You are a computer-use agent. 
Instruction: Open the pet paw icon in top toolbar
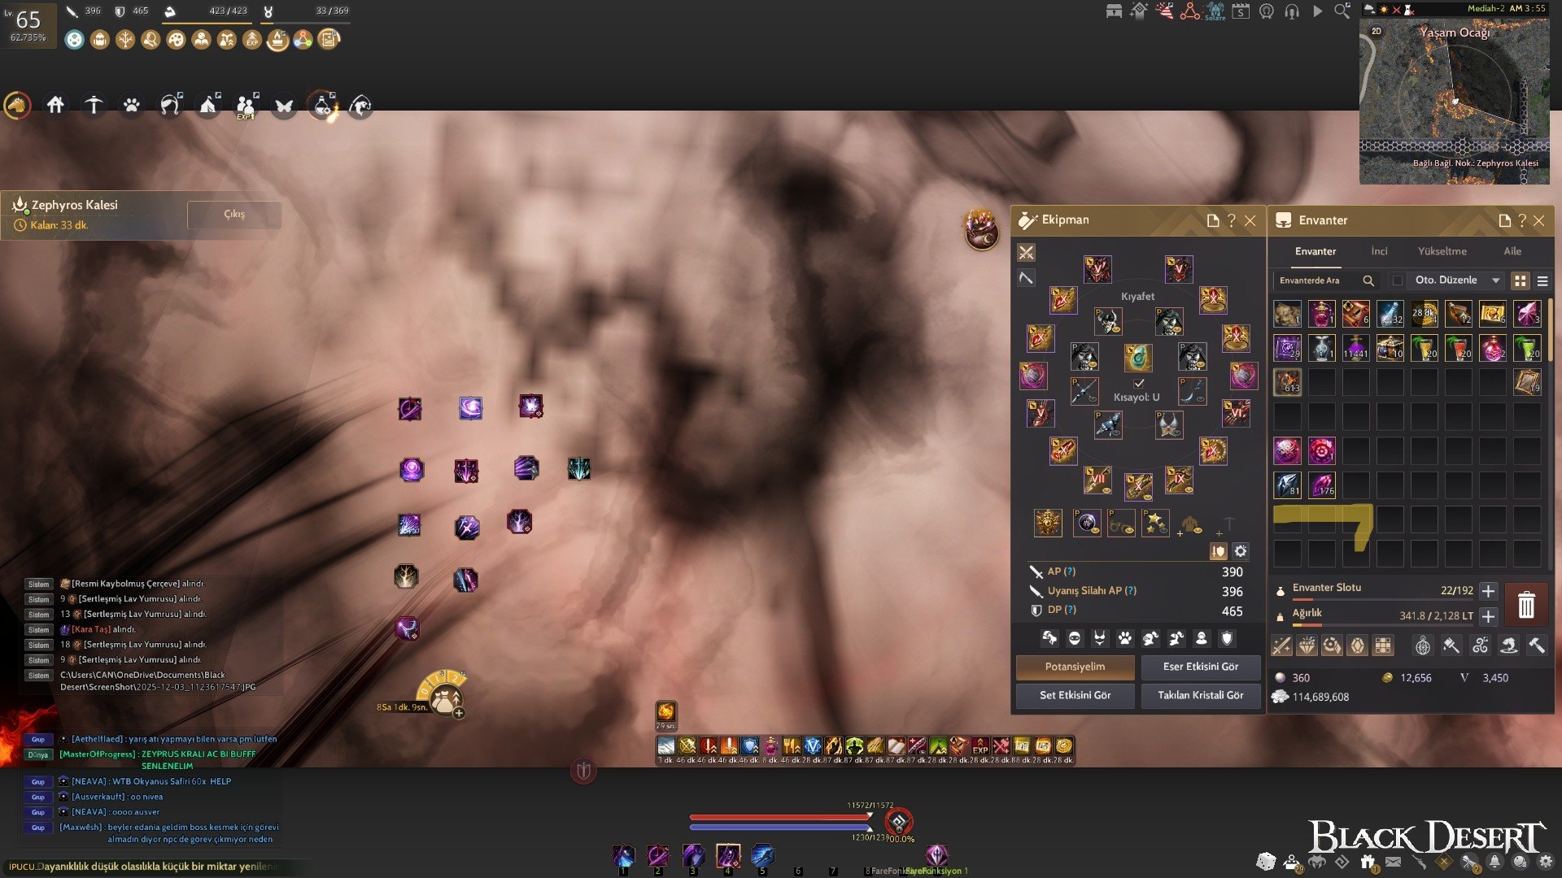132,105
